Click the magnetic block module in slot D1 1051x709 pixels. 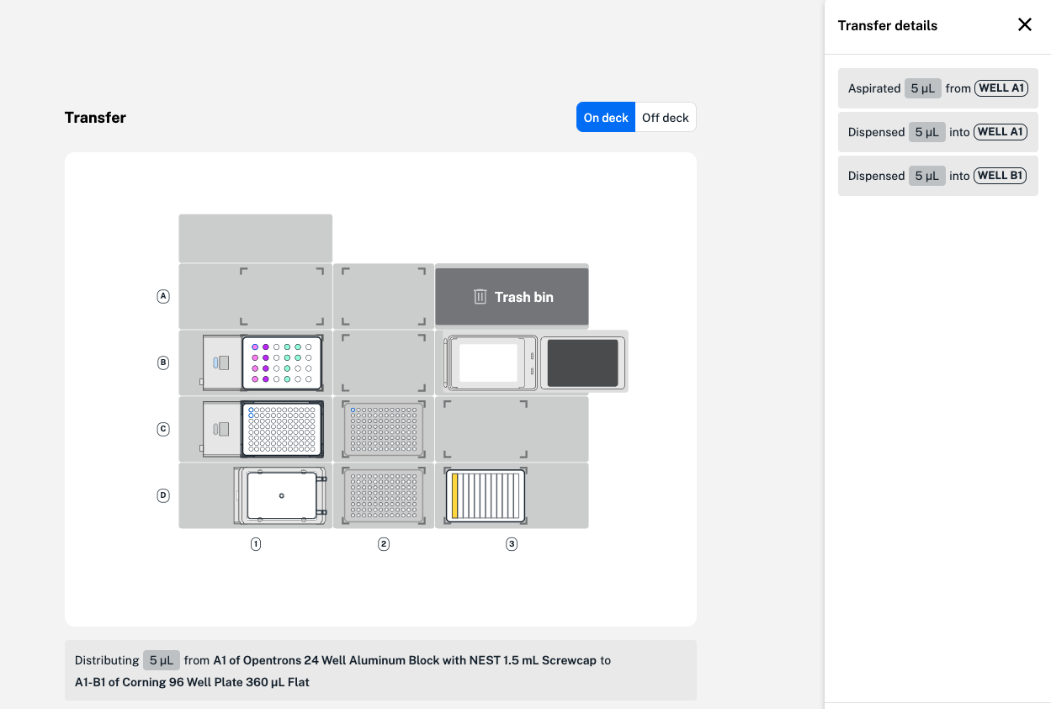click(x=281, y=495)
